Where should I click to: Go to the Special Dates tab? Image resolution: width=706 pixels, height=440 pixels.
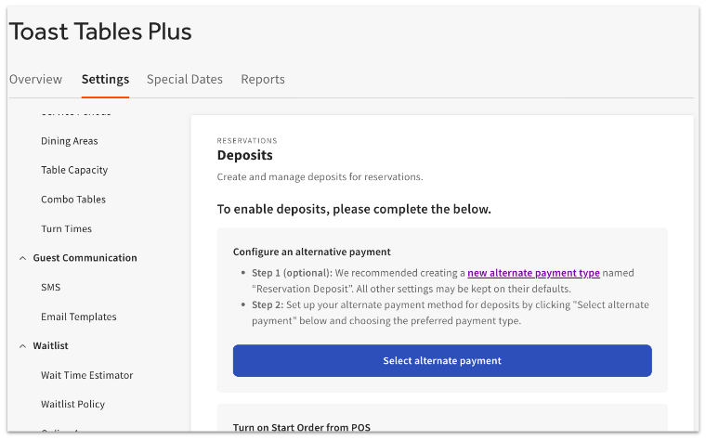(x=185, y=80)
